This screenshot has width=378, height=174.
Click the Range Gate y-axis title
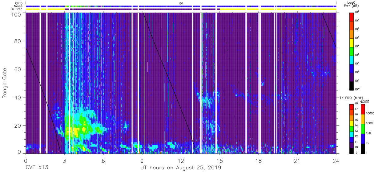point(5,83)
